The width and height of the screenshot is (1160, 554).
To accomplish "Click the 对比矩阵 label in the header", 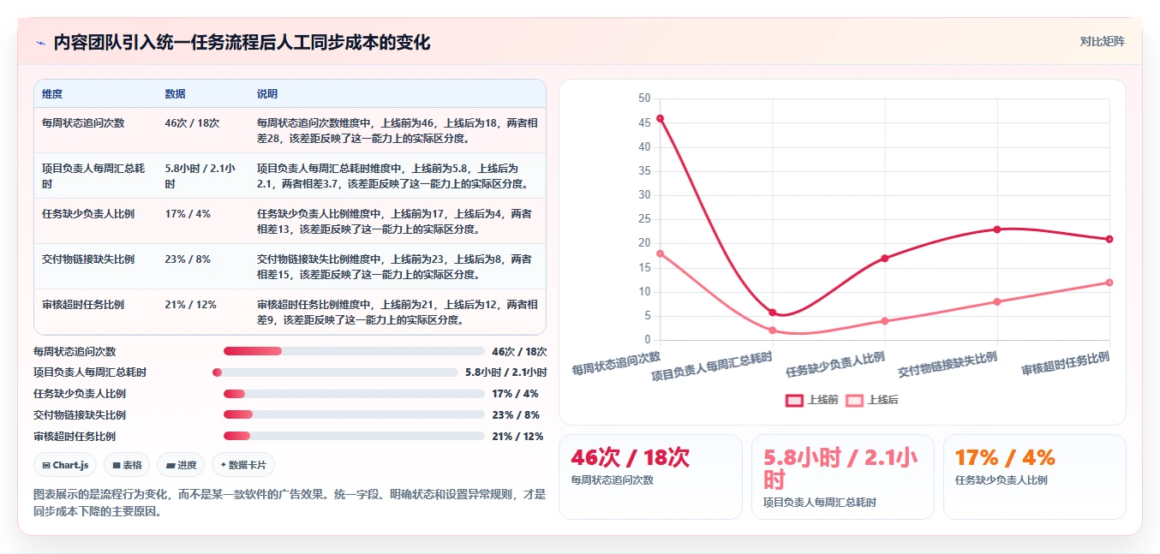I will click(1102, 41).
